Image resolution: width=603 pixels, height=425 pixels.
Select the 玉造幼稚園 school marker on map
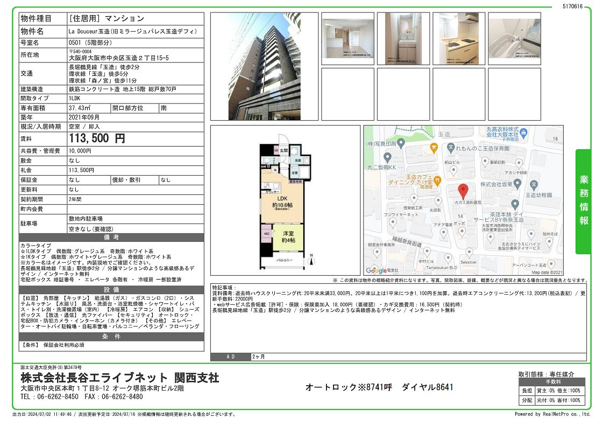(533, 184)
